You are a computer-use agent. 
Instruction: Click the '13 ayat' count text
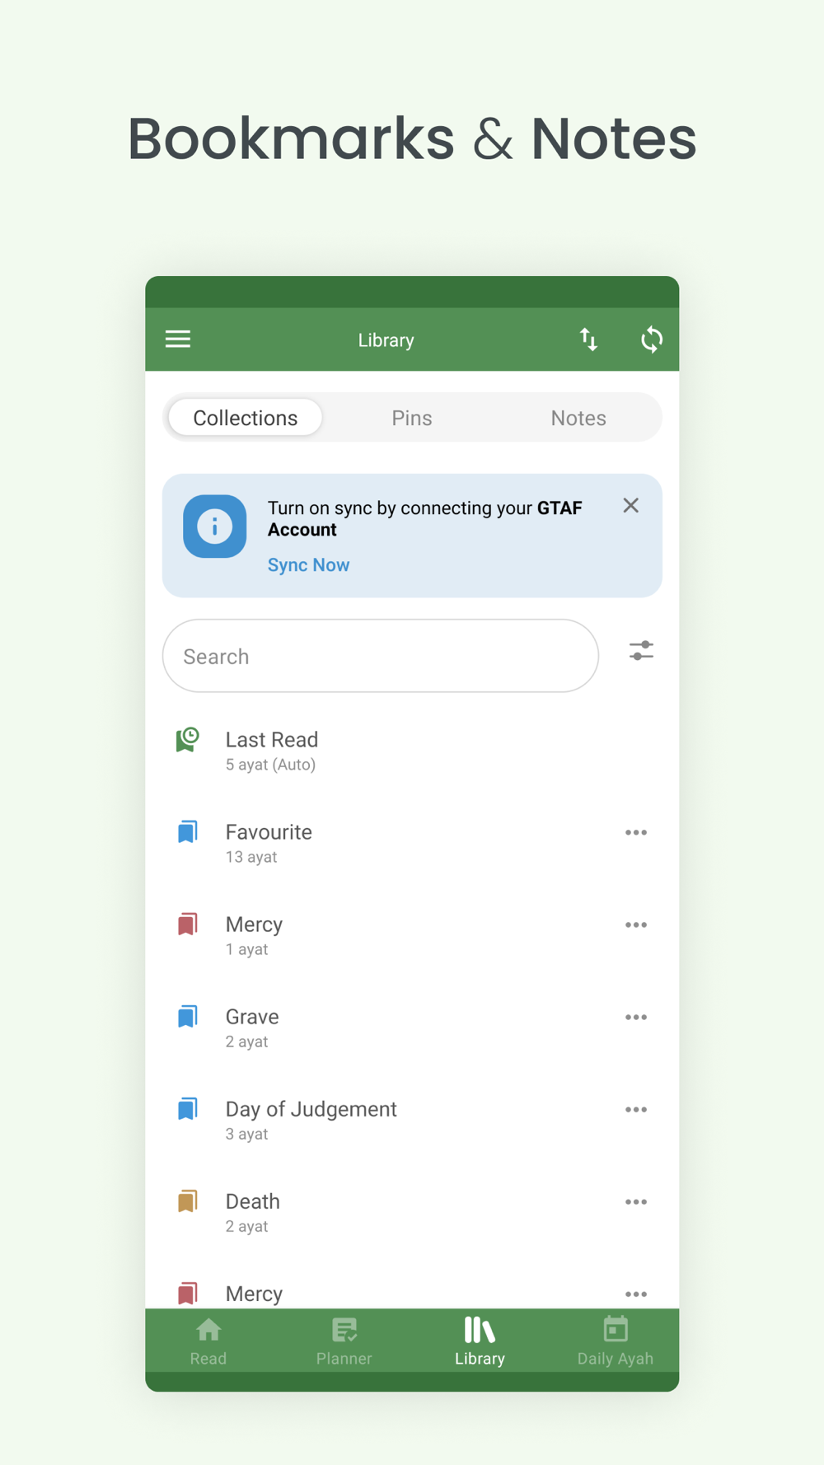251,857
